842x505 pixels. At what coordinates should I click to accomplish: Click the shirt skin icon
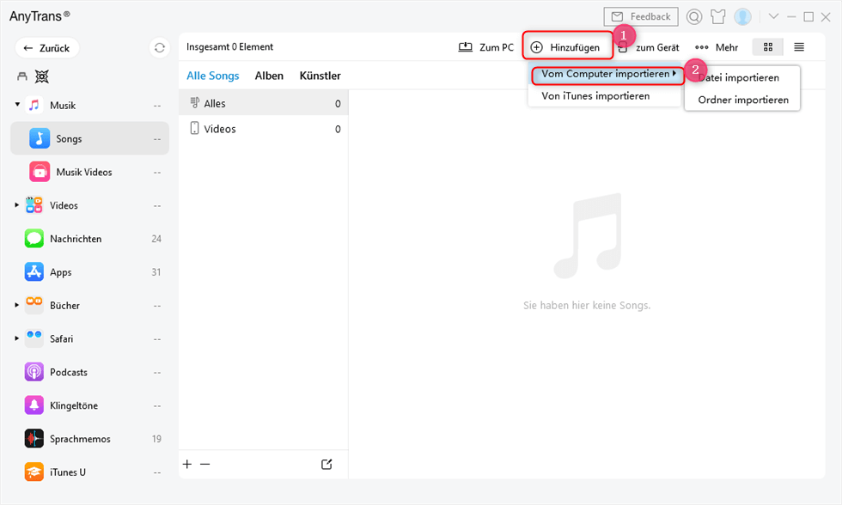[718, 16]
